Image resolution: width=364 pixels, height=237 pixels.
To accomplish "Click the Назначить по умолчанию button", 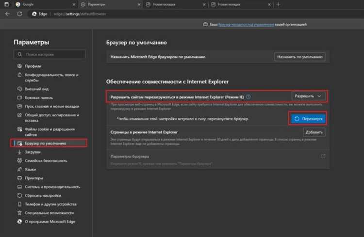I will point(299,57).
